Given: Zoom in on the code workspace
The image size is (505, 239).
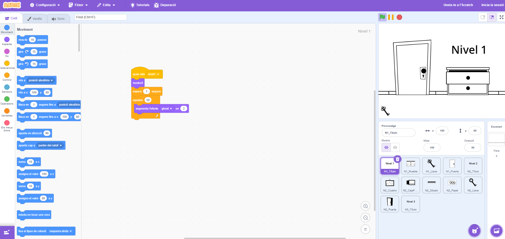Looking at the screenshot, I should coord(365,206).
